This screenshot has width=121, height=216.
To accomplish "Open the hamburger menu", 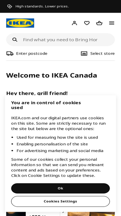I will [112, 23].
